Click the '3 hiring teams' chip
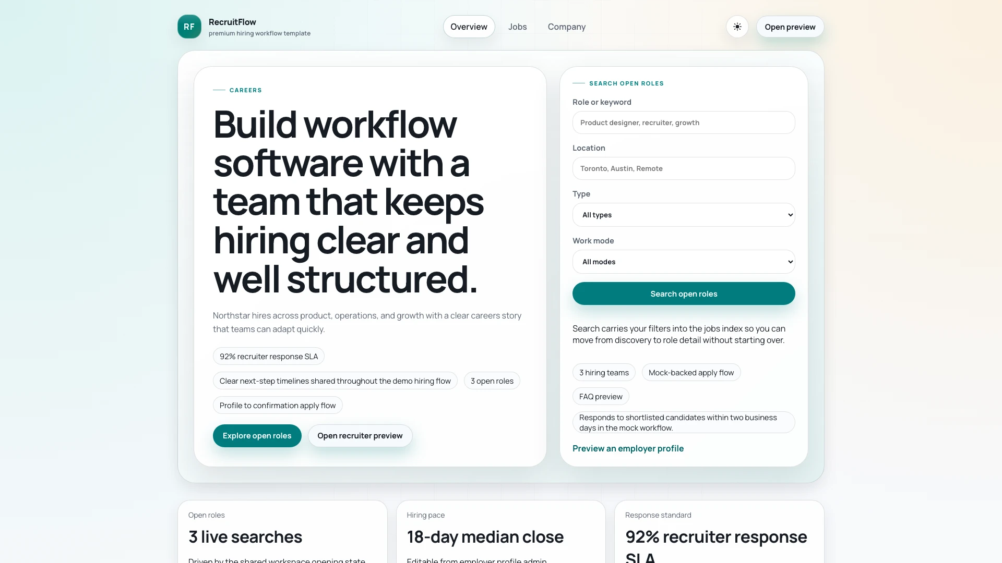The height and width of the screenshot is (563, 1002). pyautogui.click(x=604, y=372)
